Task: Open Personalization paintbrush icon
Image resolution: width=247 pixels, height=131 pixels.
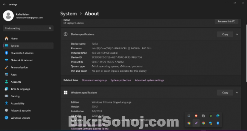Action: pyautogui.click(x=6, y=67)
